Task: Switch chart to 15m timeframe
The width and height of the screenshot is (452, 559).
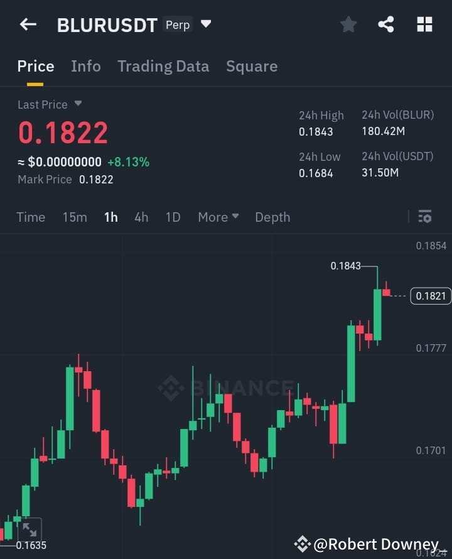Action: pyautogui.click(x=75, y=217)
